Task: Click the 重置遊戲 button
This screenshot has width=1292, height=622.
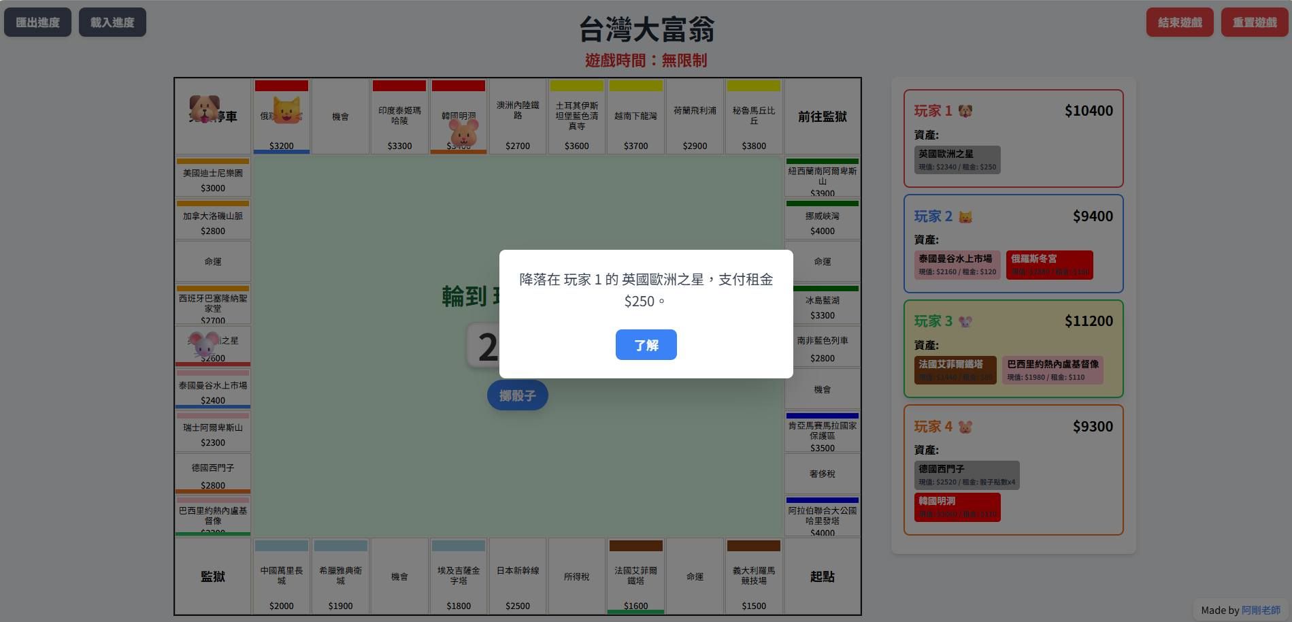Action: tap(1254, 22)
